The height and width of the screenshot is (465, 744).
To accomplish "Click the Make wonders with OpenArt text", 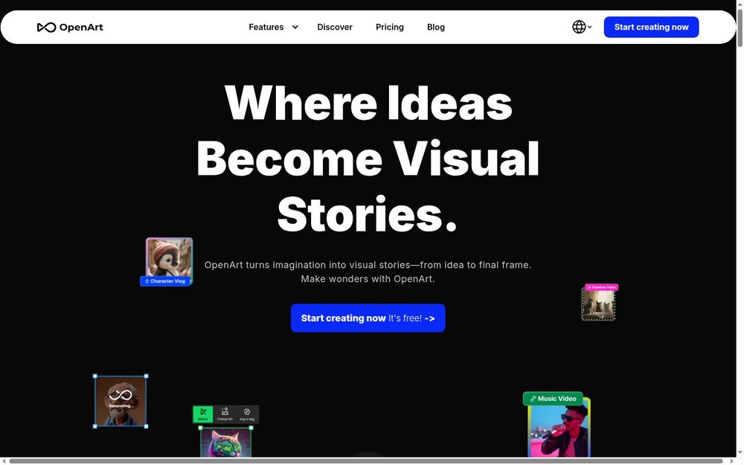I will [368, 279].
